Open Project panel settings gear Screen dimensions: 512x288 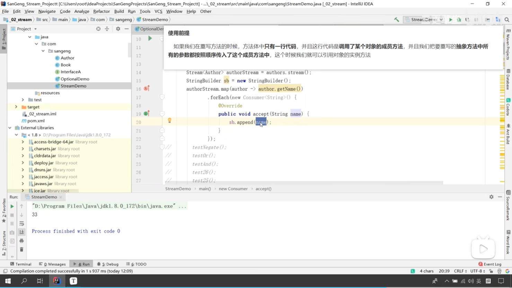[118, 29]
